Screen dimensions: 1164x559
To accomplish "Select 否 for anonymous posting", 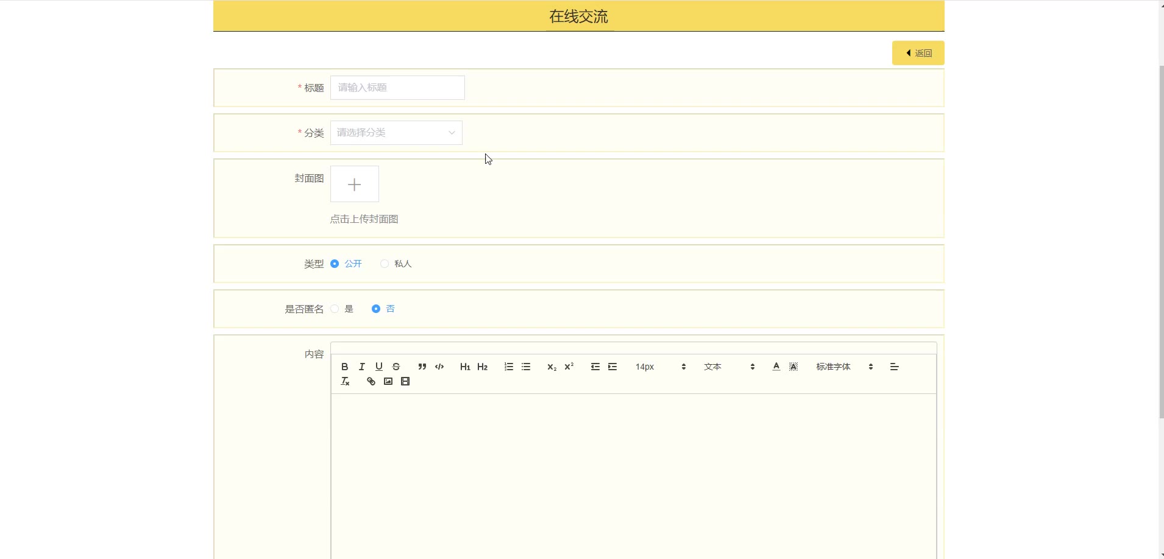I will (x=376, y=309).
